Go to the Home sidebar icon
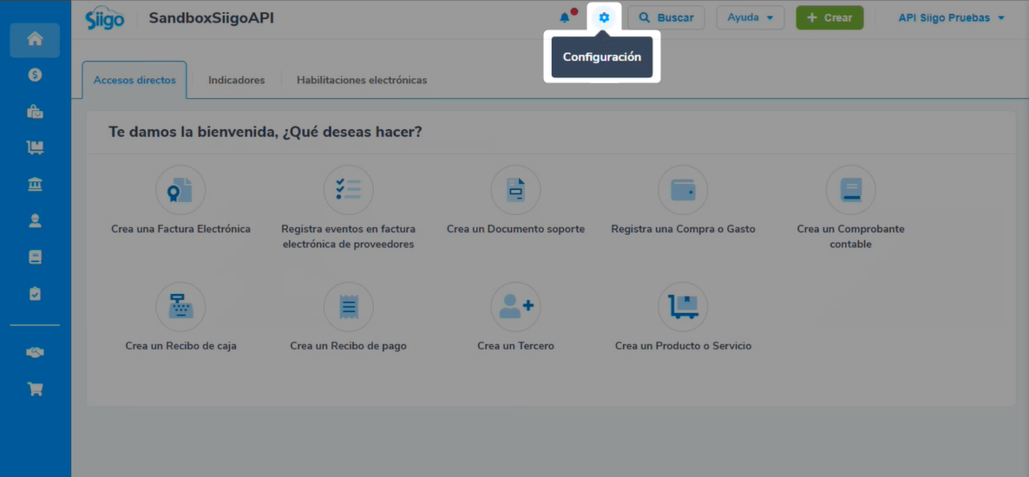1029x477 pixels. tap(35, 39)
